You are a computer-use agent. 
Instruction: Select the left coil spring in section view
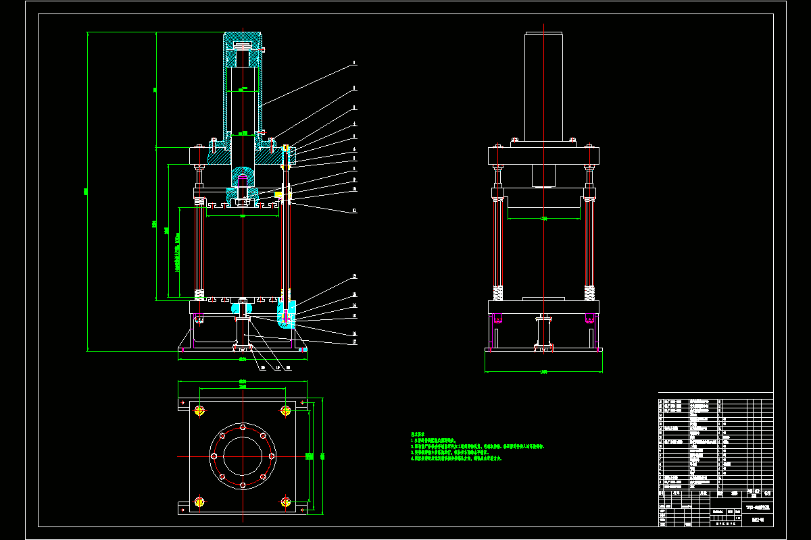pos(199,295)
